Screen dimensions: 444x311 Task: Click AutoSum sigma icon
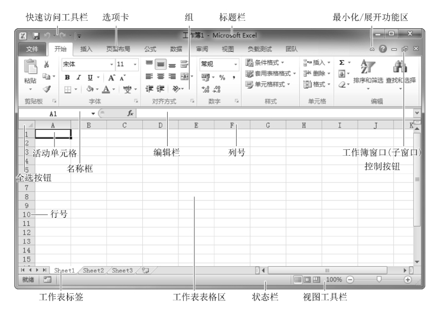(342, 63)
